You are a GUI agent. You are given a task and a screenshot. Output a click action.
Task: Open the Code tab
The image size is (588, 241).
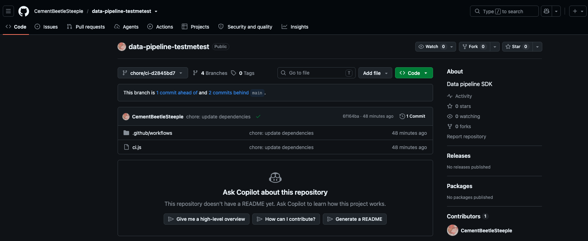coord(16,27)
